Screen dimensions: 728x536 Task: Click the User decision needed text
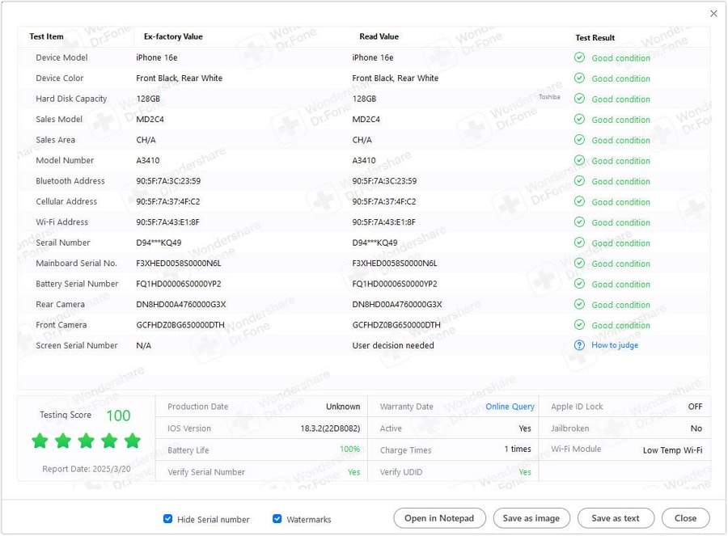tap(393, 345)
